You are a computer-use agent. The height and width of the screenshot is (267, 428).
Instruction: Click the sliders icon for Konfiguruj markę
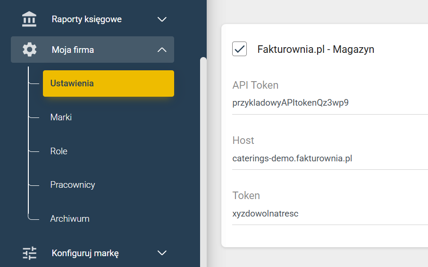tap(29, 253)
